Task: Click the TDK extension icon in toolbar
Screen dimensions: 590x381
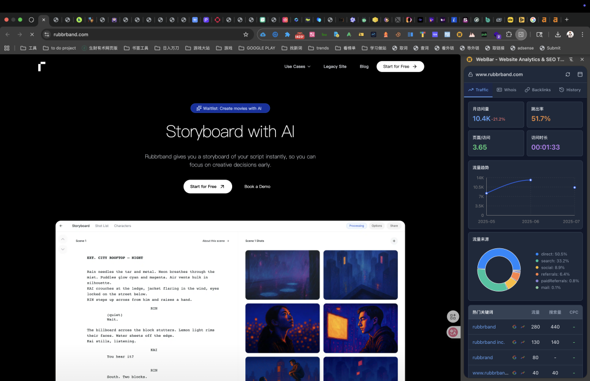Action: (x=435, y=34)
